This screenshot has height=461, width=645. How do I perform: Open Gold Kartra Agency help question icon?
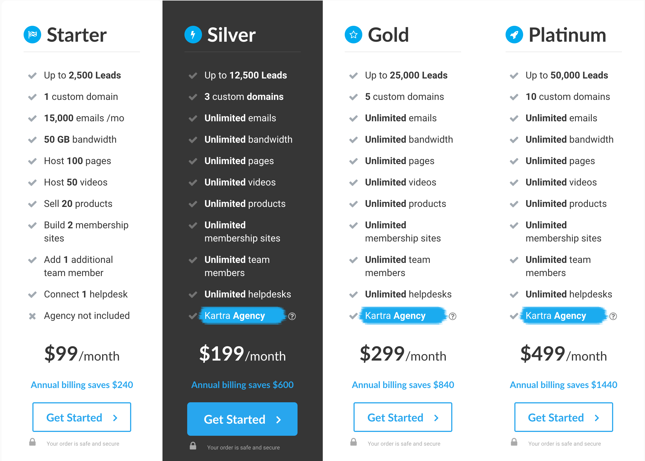click(x=453, y=316)
